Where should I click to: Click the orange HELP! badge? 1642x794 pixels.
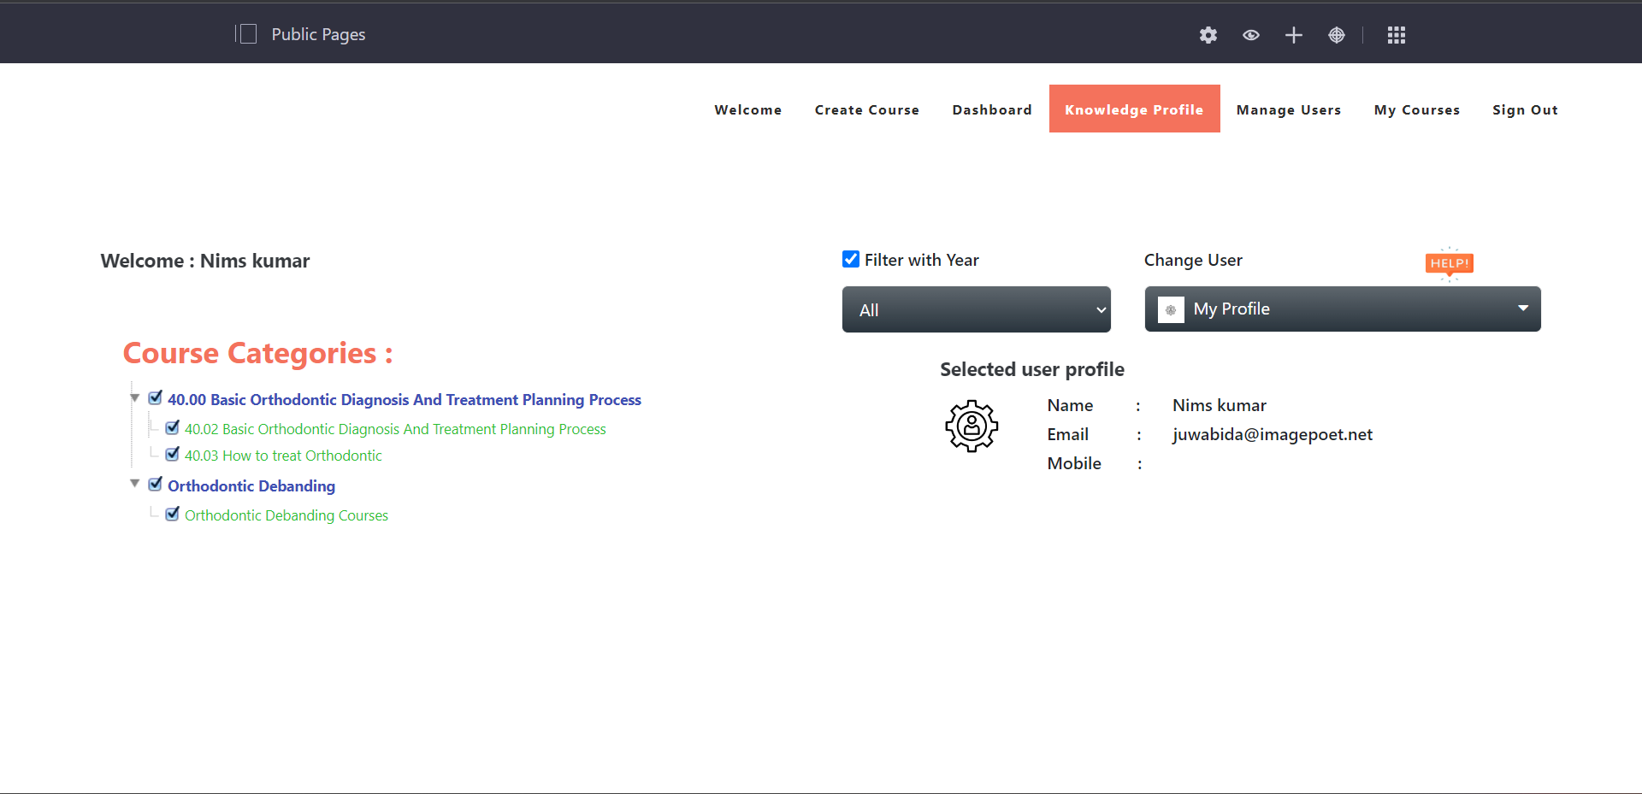coord(1449,263)
